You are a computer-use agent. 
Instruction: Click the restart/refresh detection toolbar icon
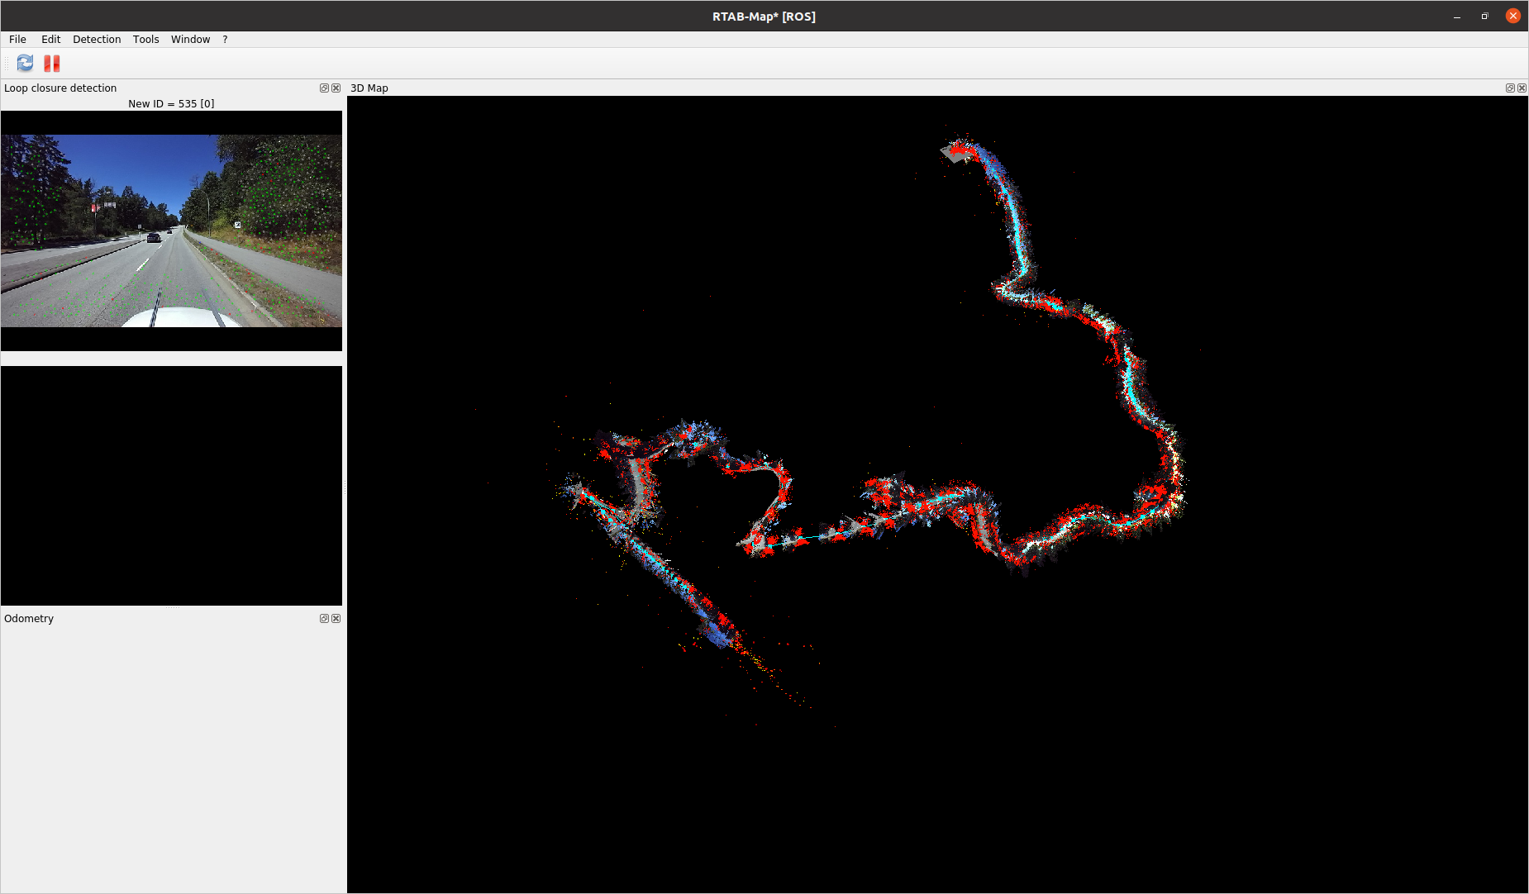coord(25,63)
